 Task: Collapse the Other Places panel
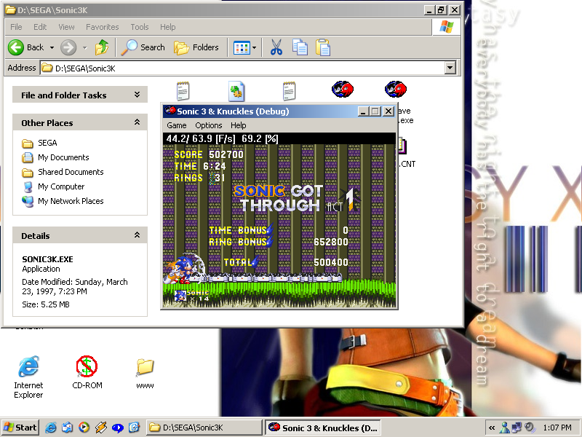click(137, 122)
